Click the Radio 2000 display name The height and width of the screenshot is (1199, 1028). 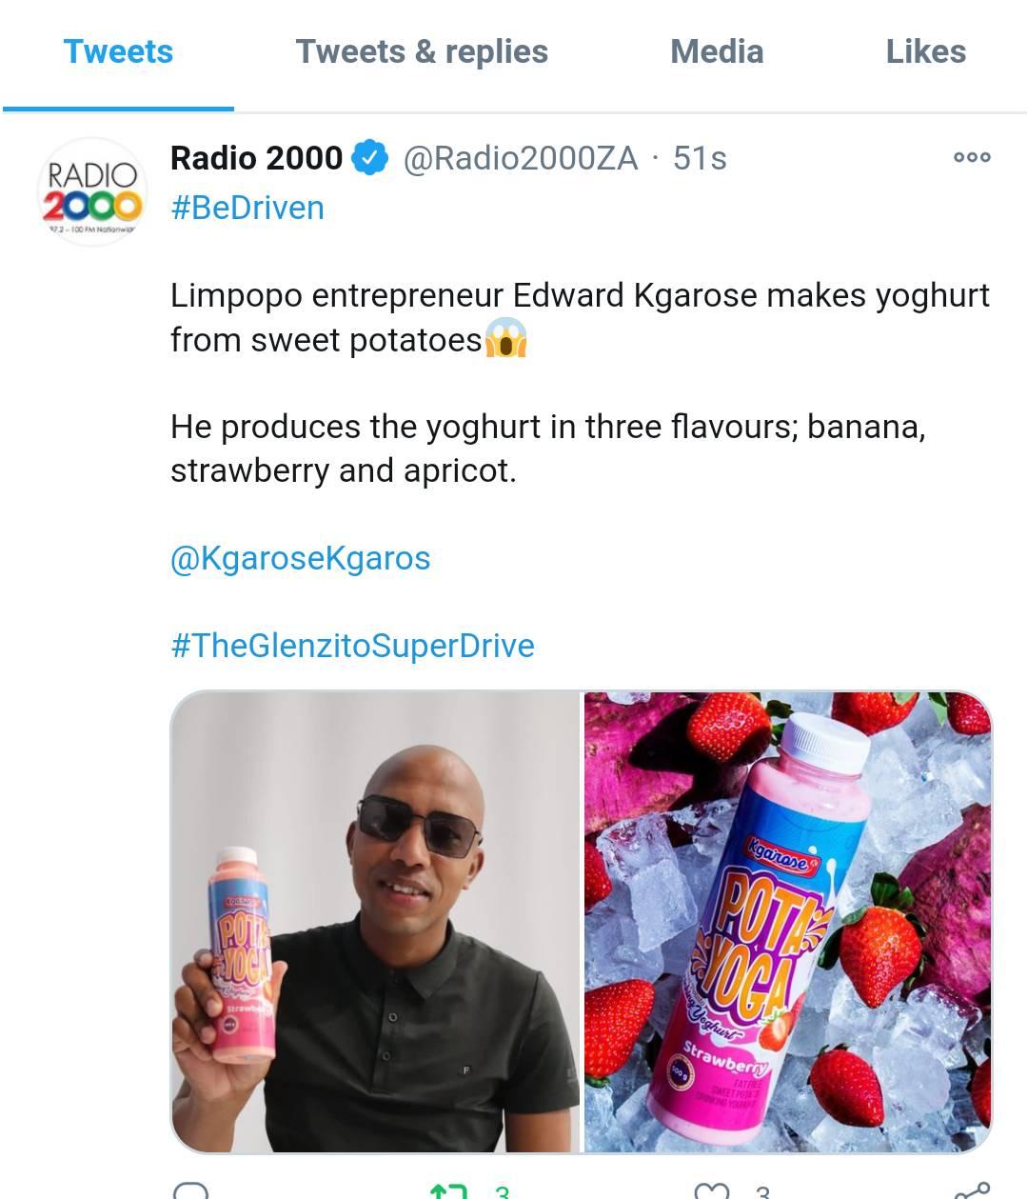[256, 158]
